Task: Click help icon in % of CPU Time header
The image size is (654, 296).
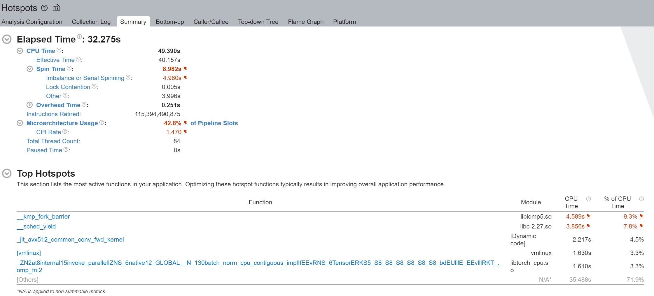Action: [x=641, y=199]
